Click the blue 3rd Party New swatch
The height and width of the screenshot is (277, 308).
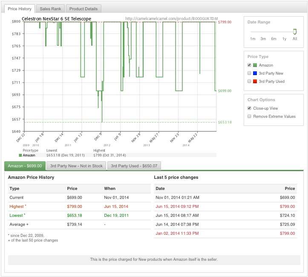(255, 73)
